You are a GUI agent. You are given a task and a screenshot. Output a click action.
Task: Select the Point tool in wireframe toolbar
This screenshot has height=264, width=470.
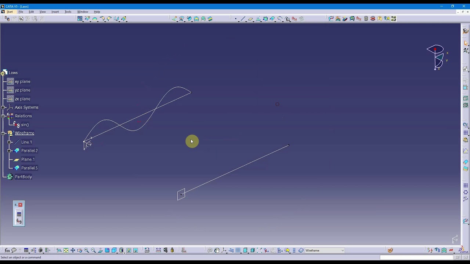point(236,19)
